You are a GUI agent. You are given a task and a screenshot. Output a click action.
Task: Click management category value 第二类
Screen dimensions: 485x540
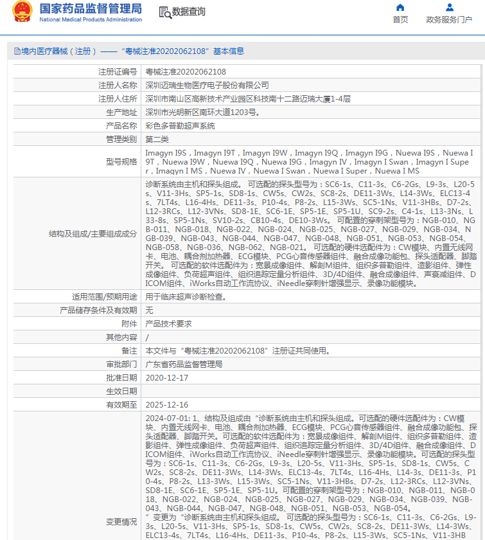coord(157,139)
